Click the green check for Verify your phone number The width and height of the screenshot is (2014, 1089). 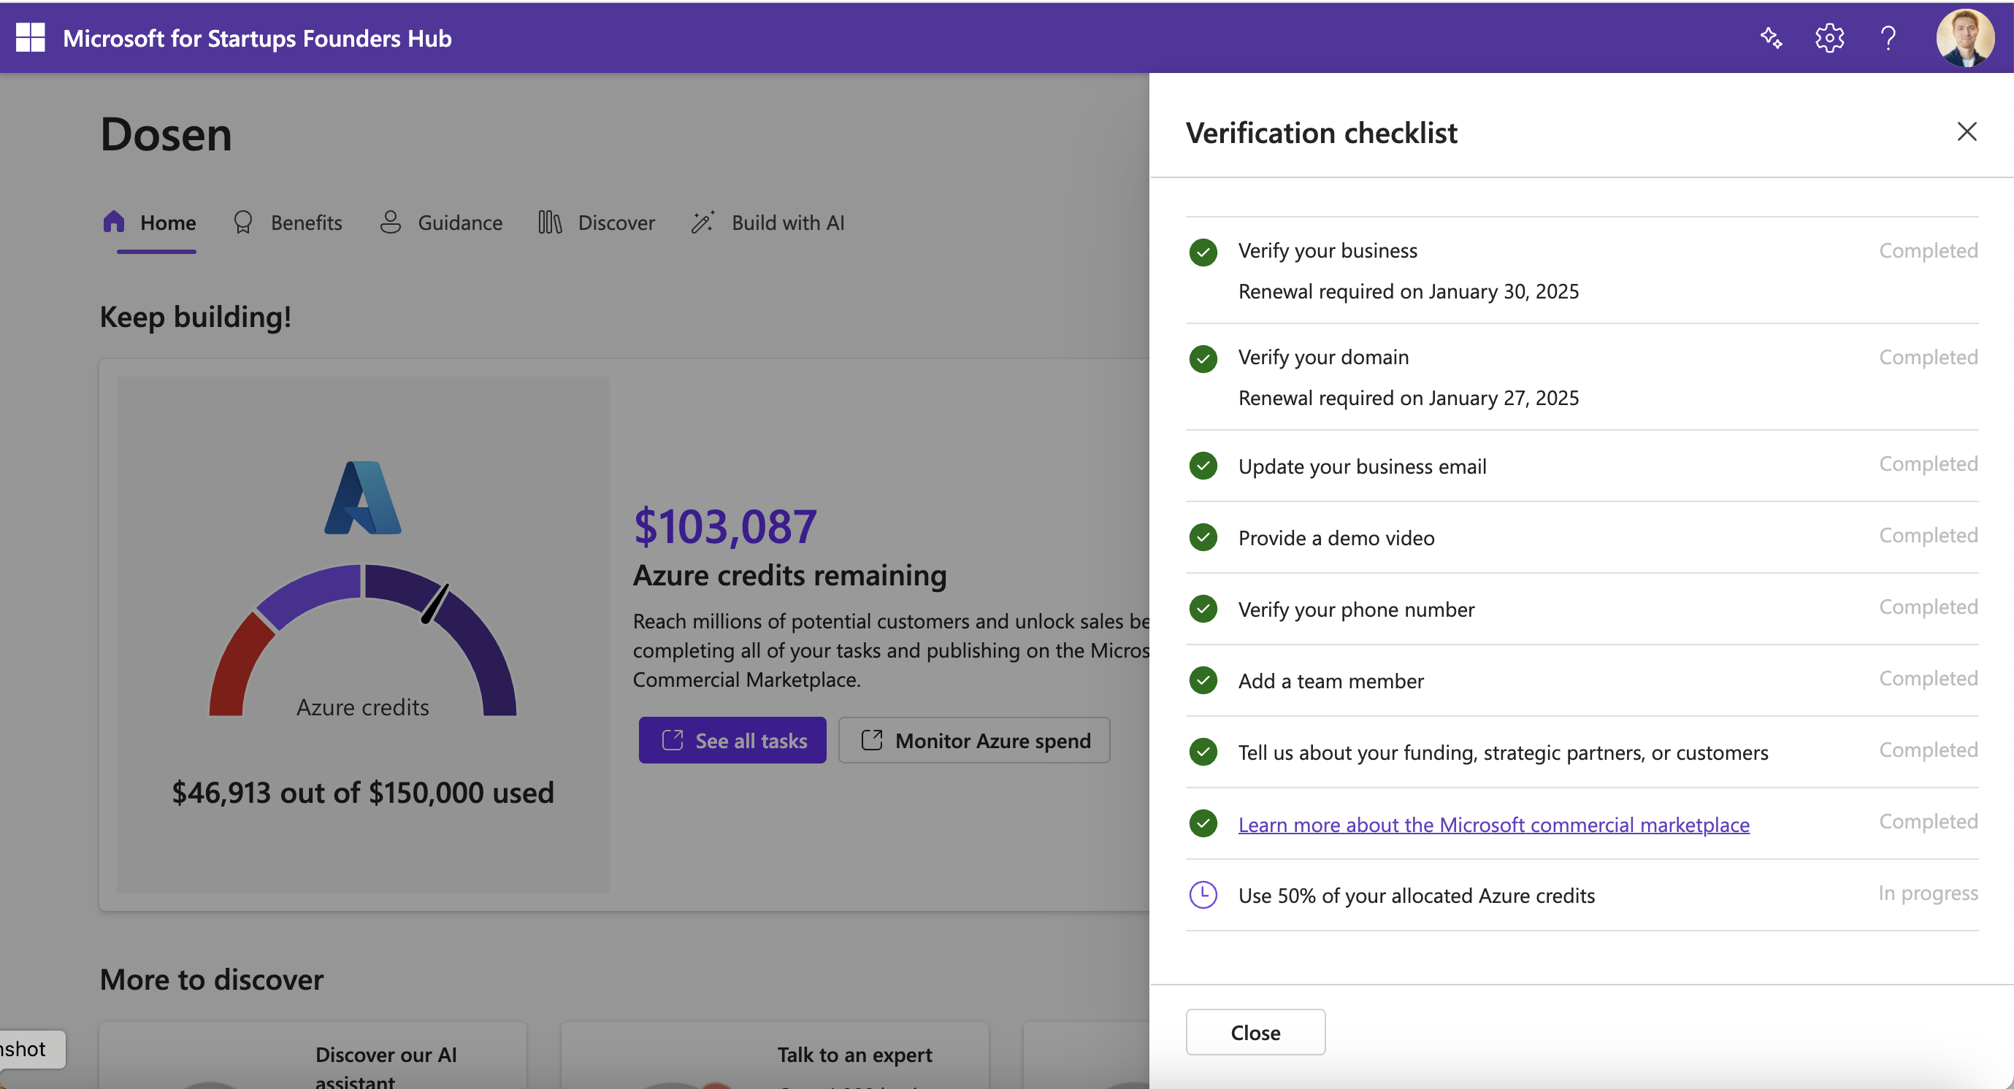click(1203, 609)
